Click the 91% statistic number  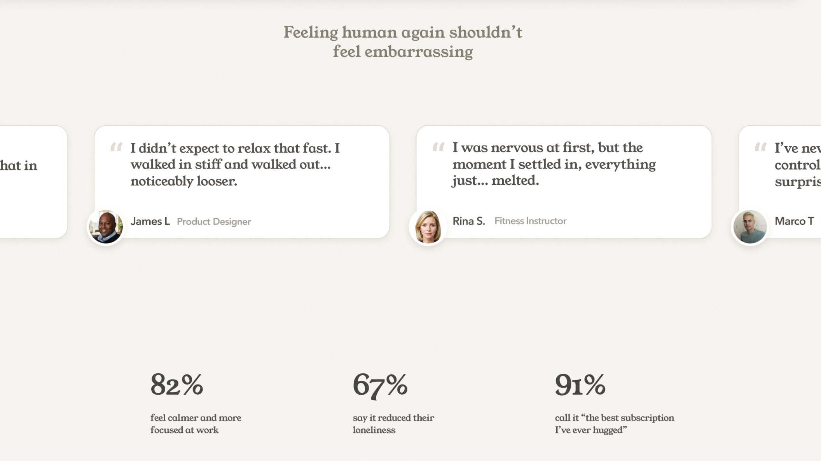click(x=580, y=385)
